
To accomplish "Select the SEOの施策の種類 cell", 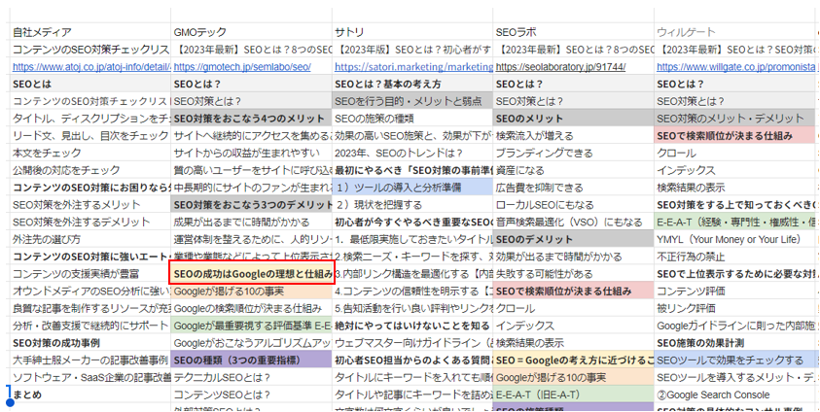I will click(412, 119).
